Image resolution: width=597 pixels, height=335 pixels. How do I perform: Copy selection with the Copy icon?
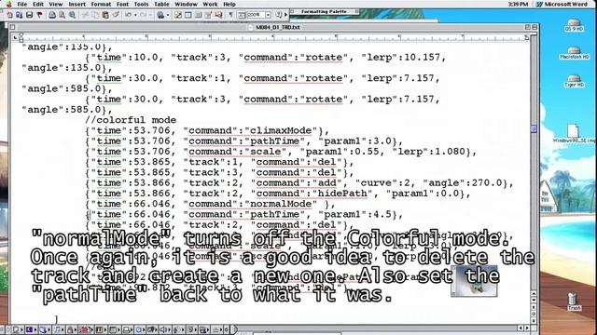(x=95, y=15)
